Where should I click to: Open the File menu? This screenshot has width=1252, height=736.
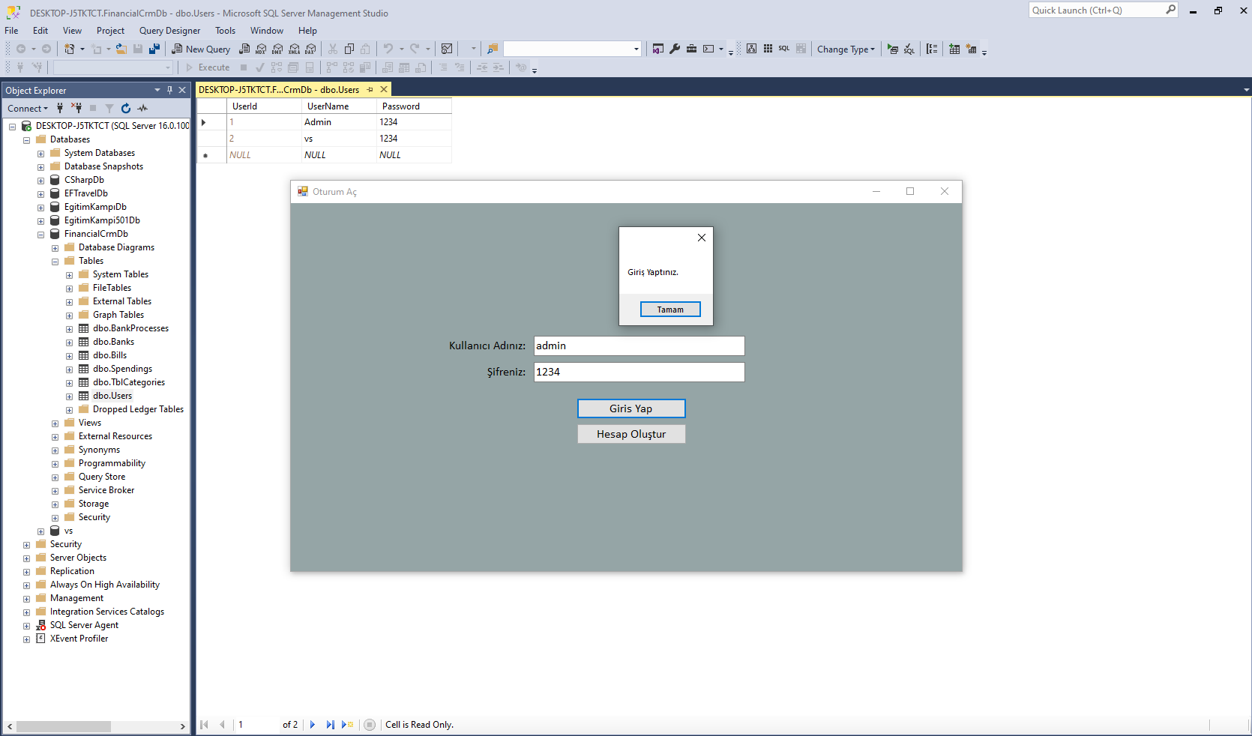[11, 31]
